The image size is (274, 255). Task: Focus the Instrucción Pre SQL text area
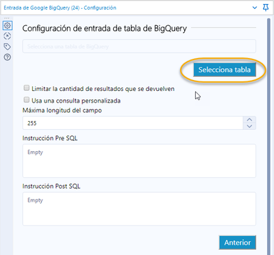[139, 161]
